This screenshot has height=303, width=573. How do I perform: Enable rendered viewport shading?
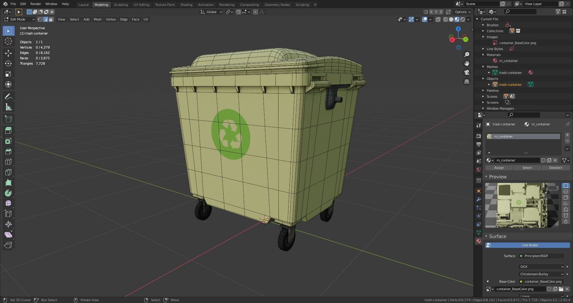[463, 19]
